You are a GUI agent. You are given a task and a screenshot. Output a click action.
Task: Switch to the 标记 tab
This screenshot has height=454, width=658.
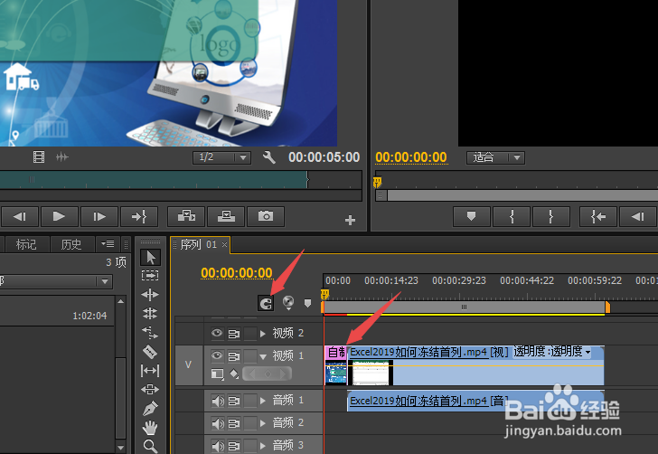[26, 244]
